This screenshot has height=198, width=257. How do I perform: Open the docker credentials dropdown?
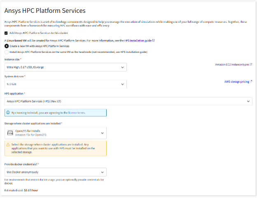(56, 172)
